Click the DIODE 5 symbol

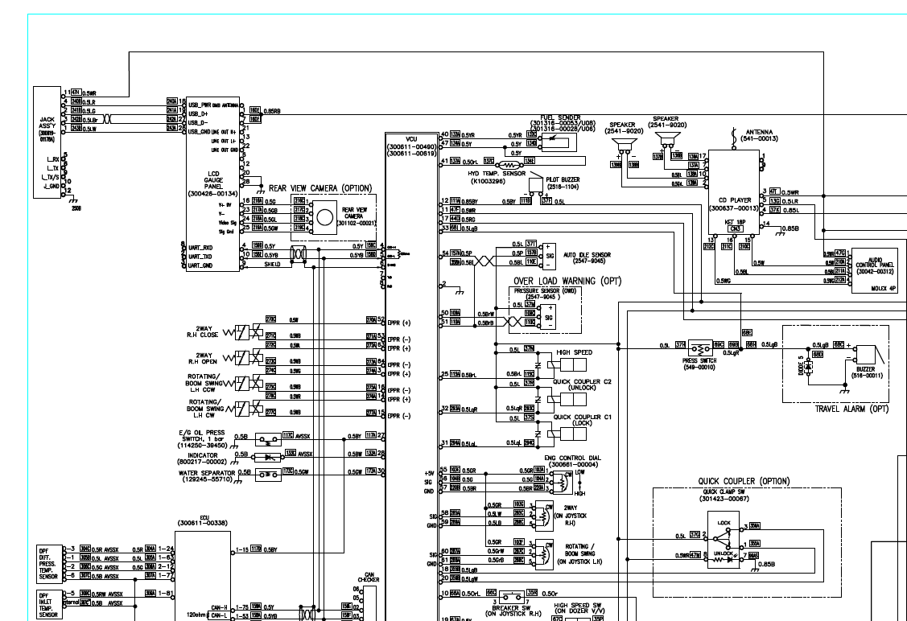[809, 367]
